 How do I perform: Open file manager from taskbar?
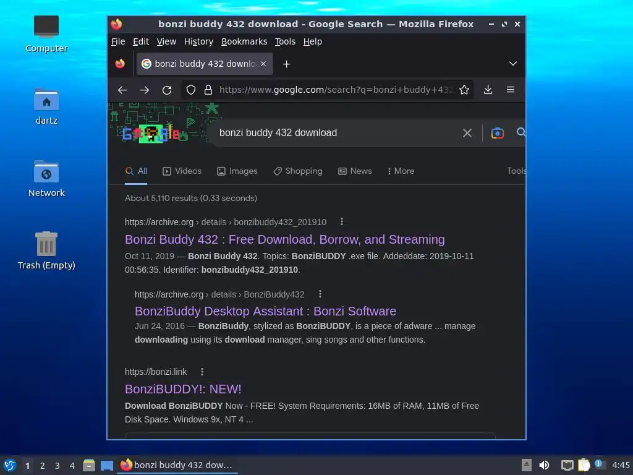coord(89,465)
